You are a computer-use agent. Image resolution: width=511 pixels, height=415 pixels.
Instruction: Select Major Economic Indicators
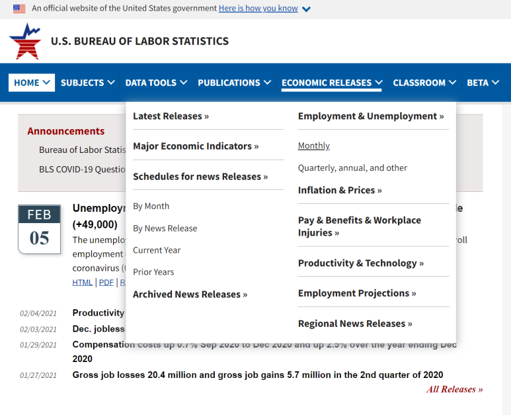196,146
